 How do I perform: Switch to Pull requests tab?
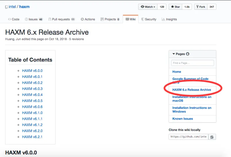pos(62,19)
